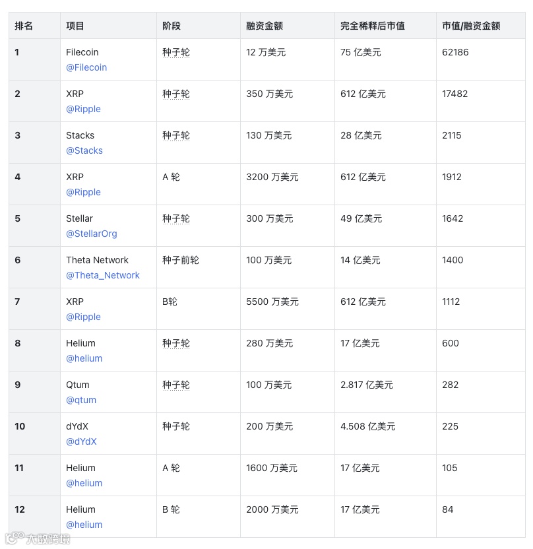Click @helium link in rank 11 row
This screenshot has width=533, height=549.
(x=84, y=483)
